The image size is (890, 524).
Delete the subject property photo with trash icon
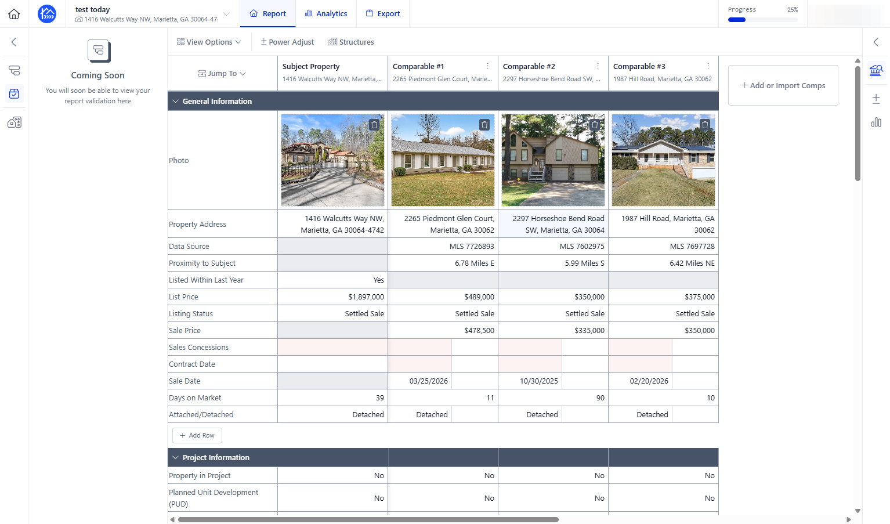click(374, 125)
